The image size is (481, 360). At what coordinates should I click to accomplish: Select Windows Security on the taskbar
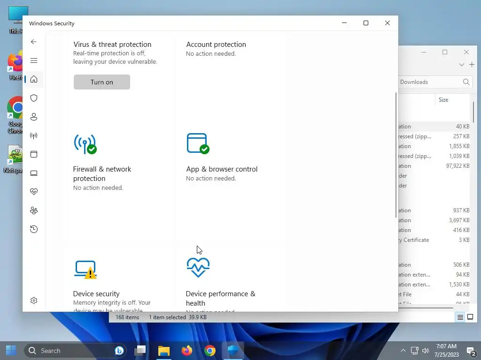pyautogui.click(x=233, y=351)
